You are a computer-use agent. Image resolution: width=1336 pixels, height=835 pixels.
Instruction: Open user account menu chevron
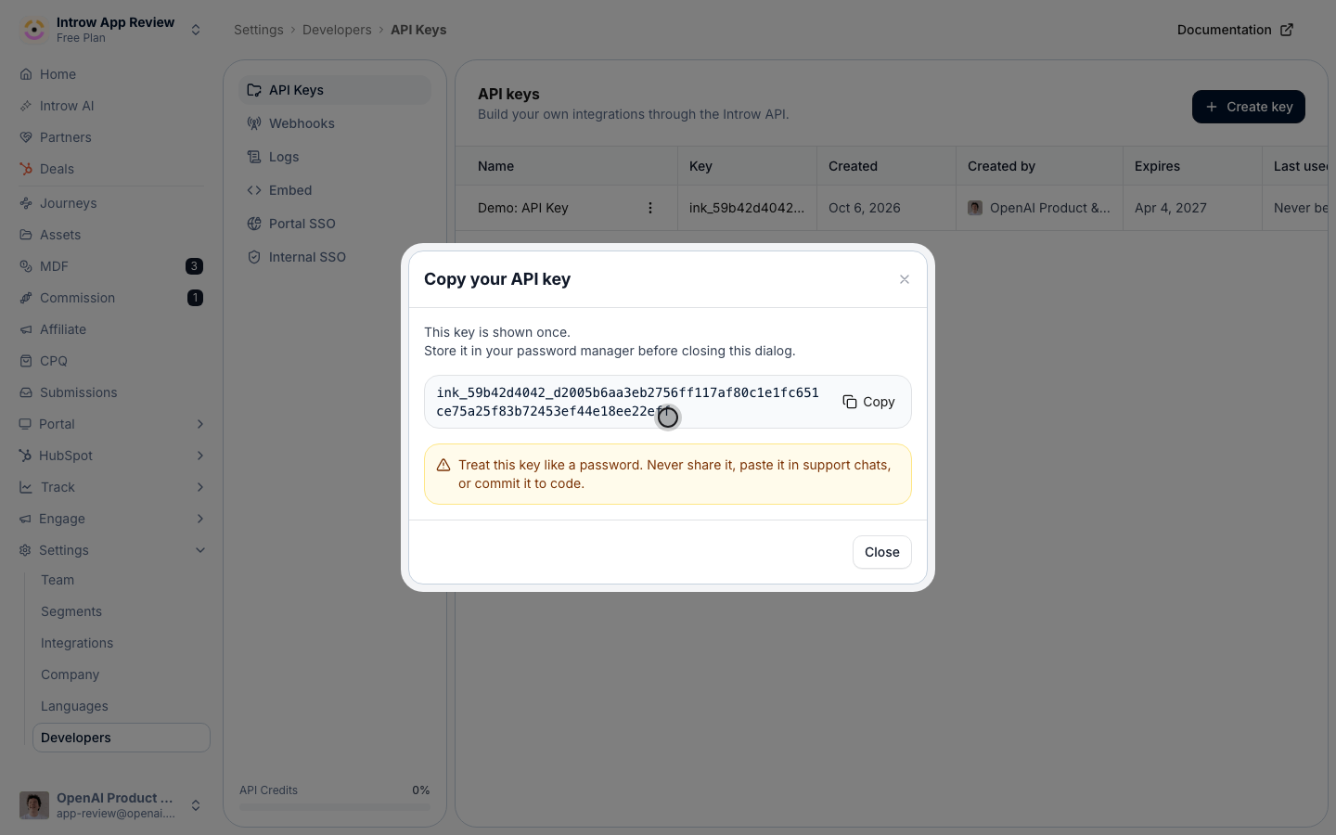[196, 805]
